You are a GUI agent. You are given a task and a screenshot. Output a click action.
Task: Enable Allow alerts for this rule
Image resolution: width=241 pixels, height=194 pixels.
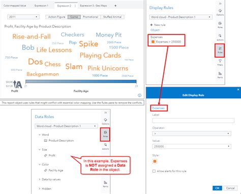[x=154, y=171]
